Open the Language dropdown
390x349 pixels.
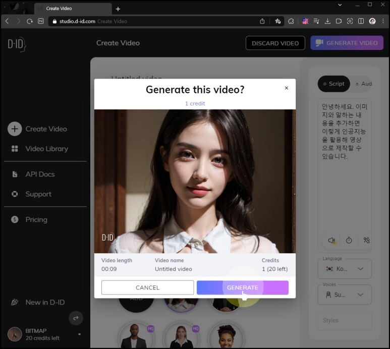[345, 269]
